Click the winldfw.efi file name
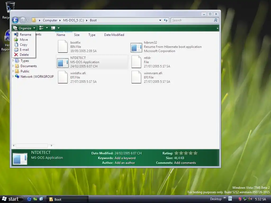271x203 pixels. [x=78, y=73]
